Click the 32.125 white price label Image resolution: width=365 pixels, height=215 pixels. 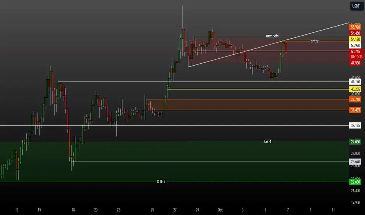point(355,125)
